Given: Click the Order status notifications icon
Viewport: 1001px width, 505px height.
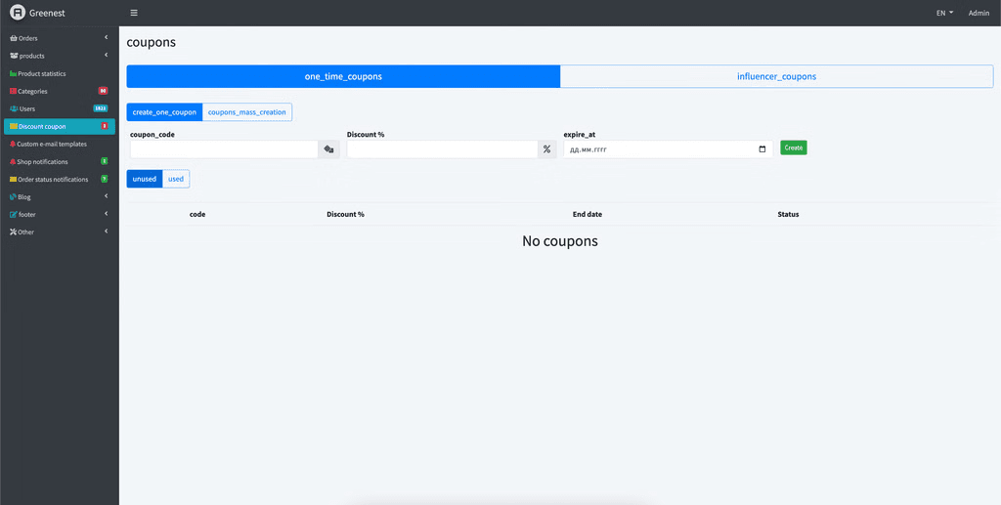Looking at the screenshot, I should click(x=14, y=179).
